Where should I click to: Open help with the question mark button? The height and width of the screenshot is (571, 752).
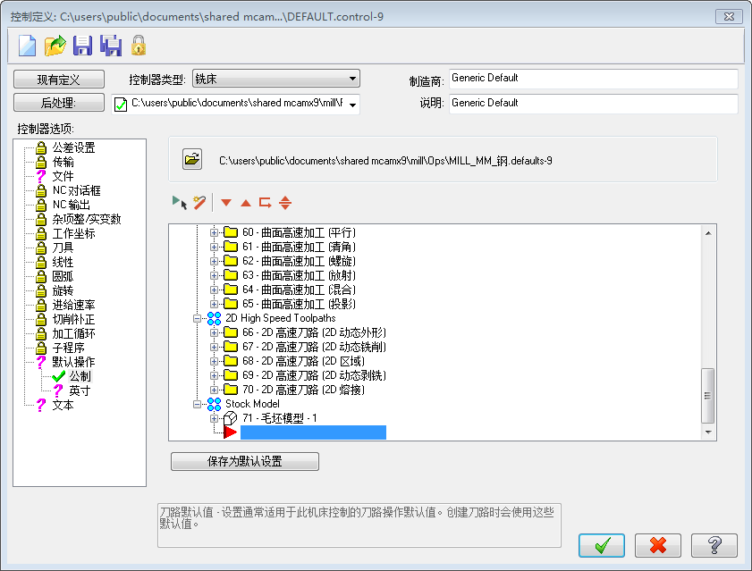coord(714,545)
